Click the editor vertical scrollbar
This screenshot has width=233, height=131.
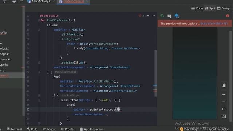155,73
